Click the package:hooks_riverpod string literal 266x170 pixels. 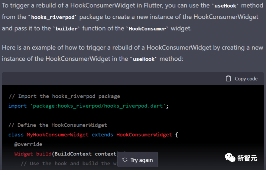98,106
